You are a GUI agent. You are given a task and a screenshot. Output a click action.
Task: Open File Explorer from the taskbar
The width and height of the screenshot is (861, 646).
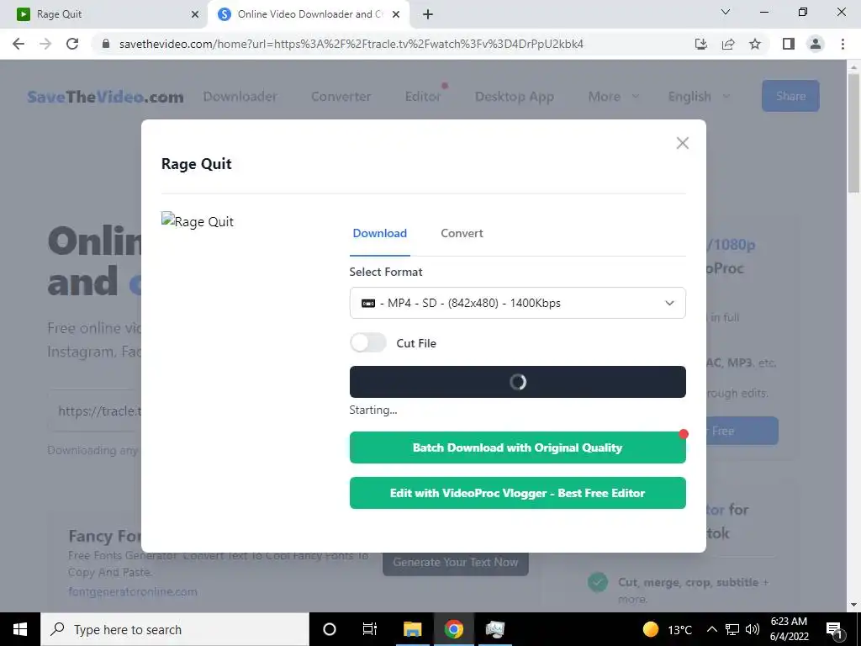pyautogui.click(x=412, y=629)
